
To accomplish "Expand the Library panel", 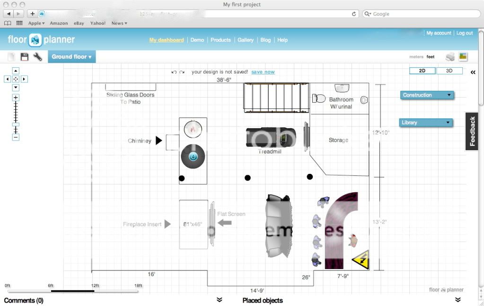I will point(426,123).
